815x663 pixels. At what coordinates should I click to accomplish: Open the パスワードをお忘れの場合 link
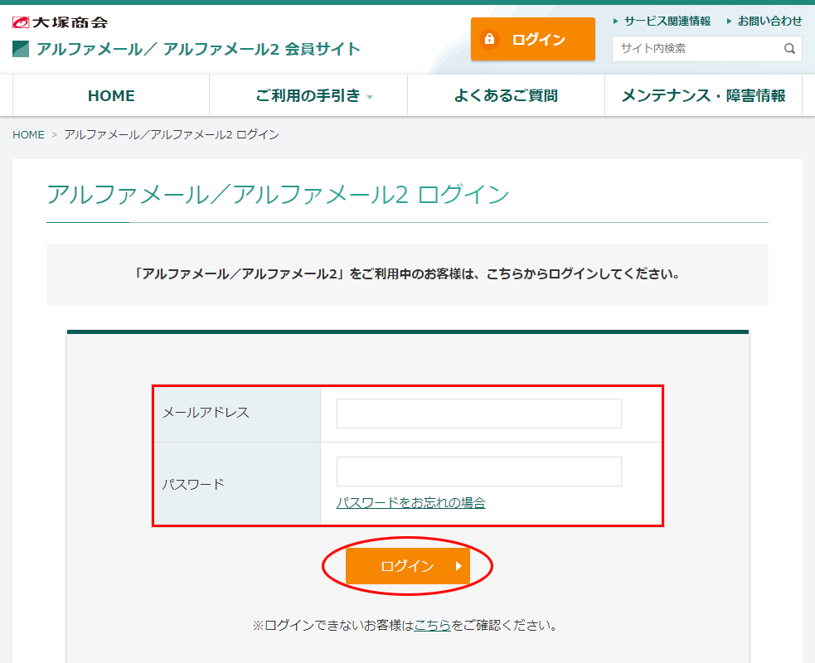click(x=410, y=502)
